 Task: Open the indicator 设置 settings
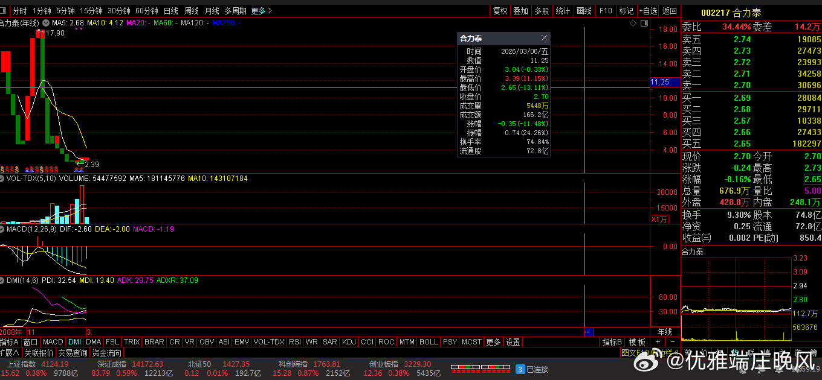tap(513, 342)
